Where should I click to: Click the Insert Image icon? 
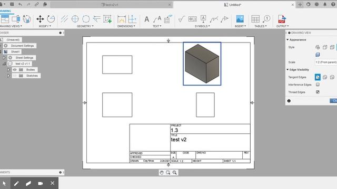point(240,19)
